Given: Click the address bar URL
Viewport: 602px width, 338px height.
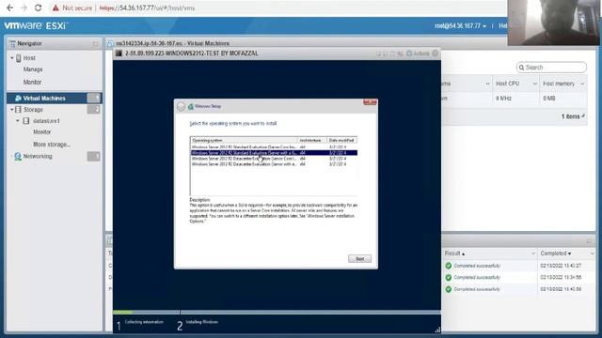Looking at the screenshot, I should 147,8.
